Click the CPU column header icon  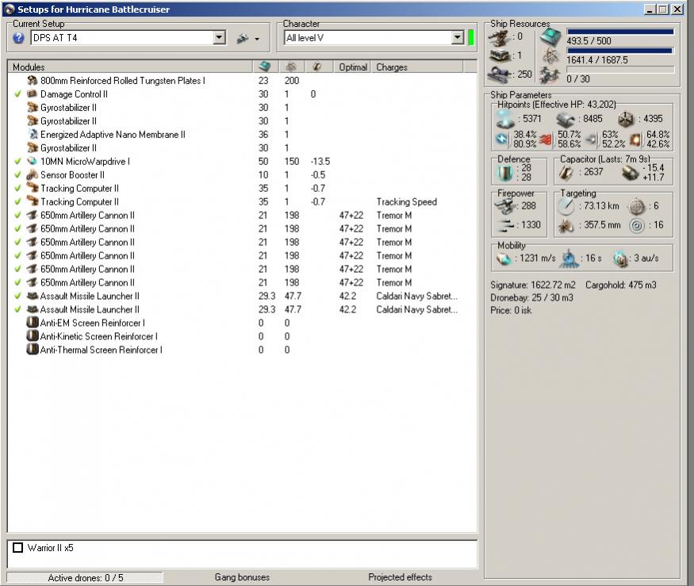coord(265,67)
